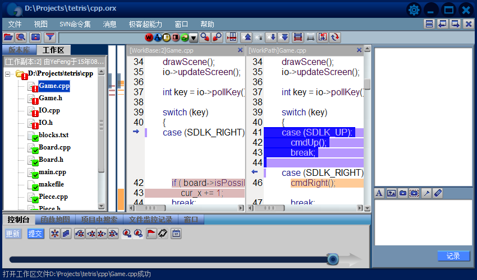Select main.cpp in the file tree
Screen dimensions: 477x280
52,172
